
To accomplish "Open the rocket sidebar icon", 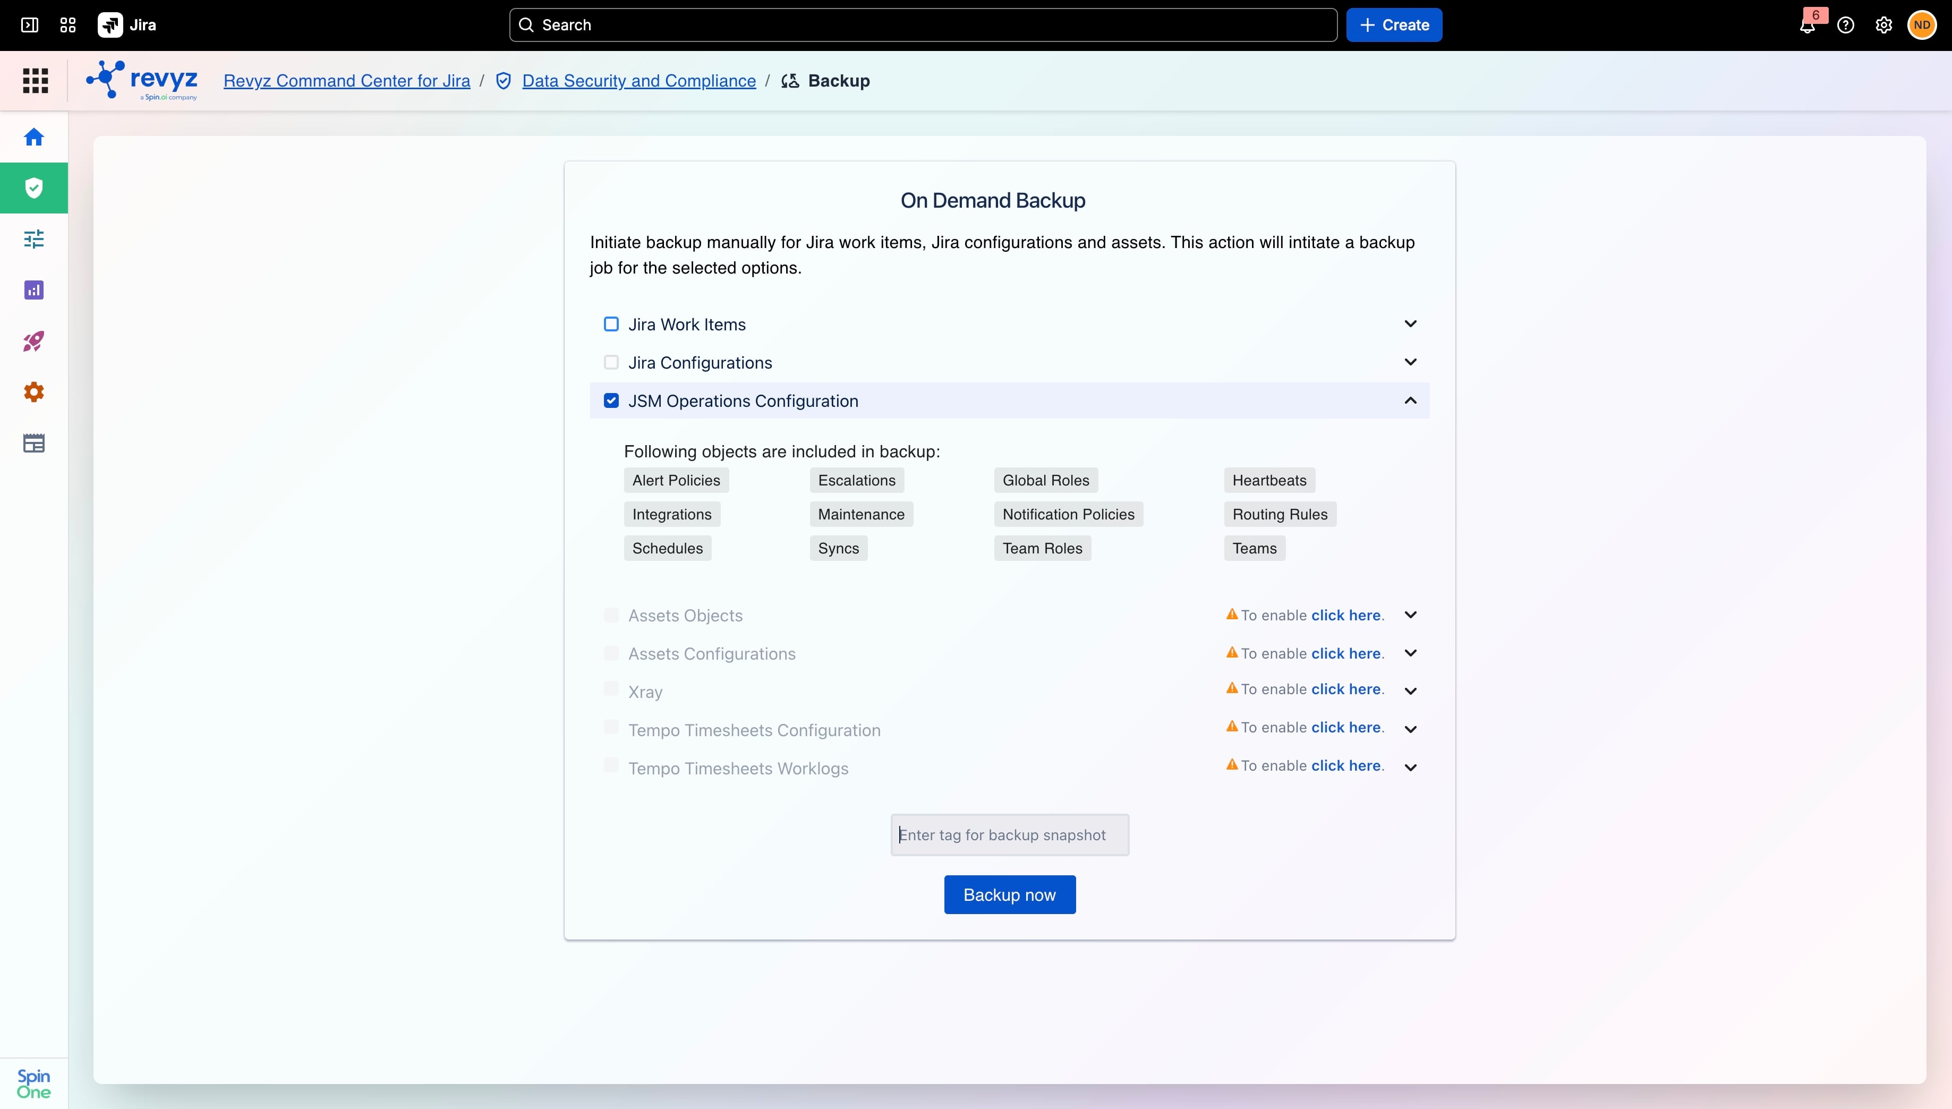I will [33, 341].
